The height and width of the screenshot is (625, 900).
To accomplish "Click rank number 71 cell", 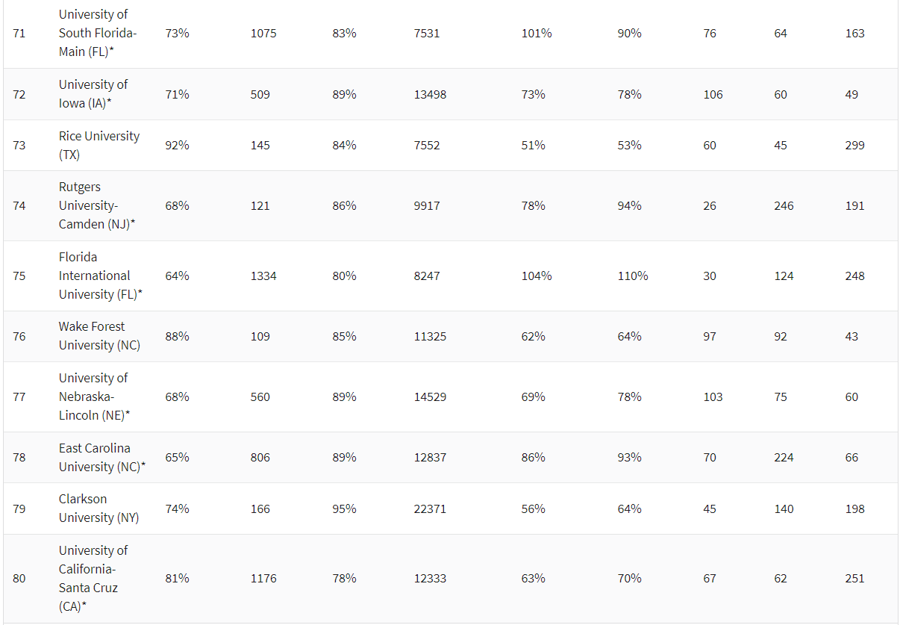I will pyautogui.click(x=19, y=34).
